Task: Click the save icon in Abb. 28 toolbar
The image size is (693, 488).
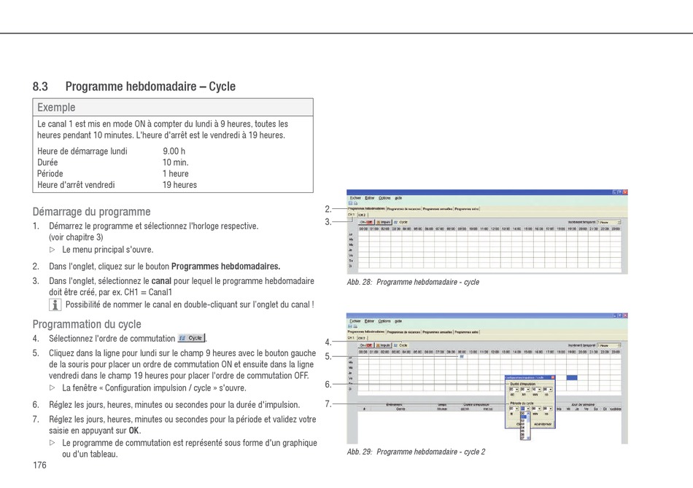Action: click(350, 203)
